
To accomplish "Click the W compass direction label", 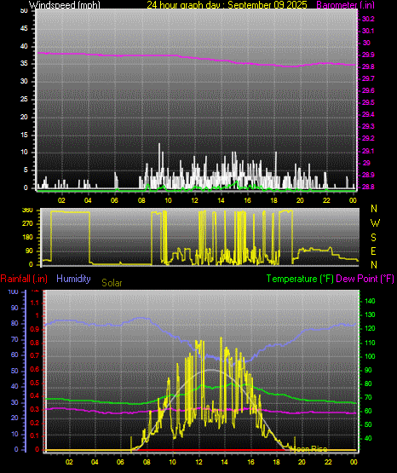I will point(375,223).
